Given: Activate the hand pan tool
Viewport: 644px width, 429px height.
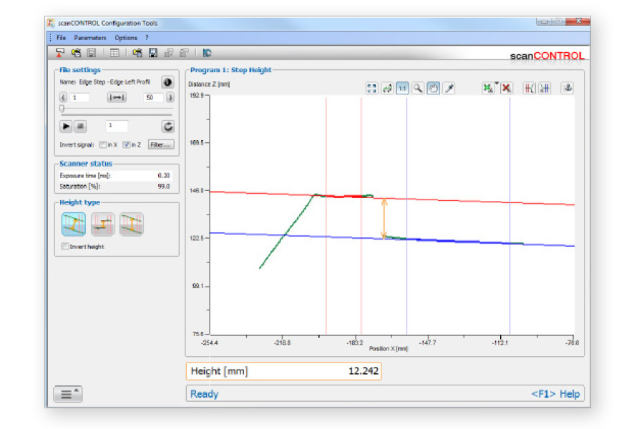Looking at the screenshot, I should pos(433,88).
